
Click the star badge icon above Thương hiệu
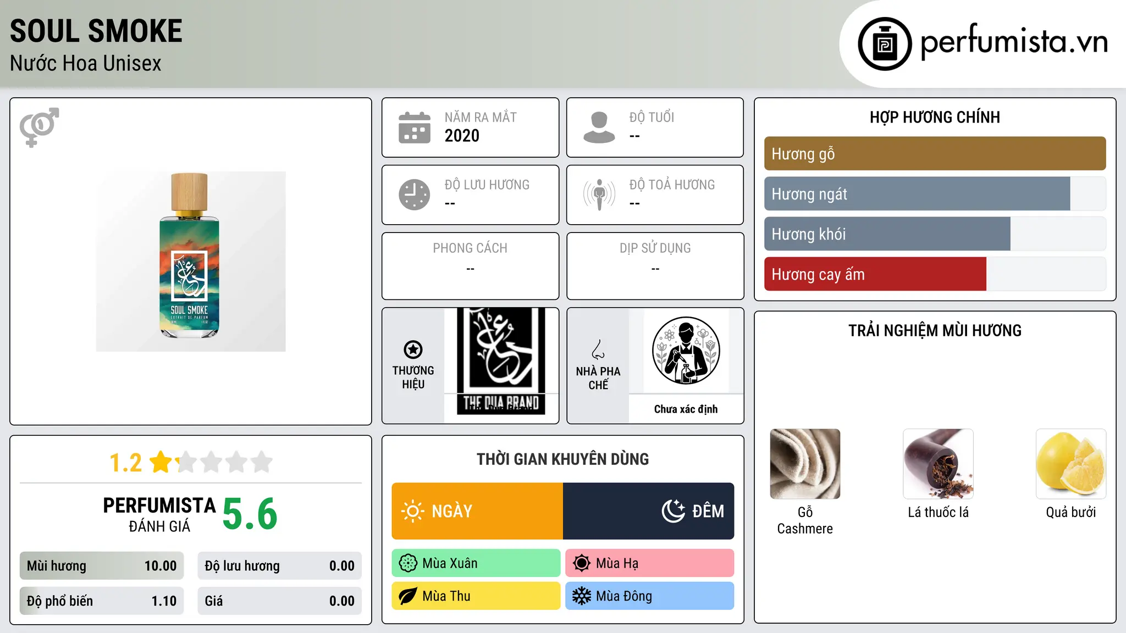413,349
